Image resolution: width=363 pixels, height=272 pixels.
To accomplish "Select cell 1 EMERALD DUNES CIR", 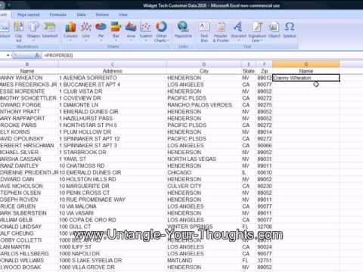I will (112, 112).
